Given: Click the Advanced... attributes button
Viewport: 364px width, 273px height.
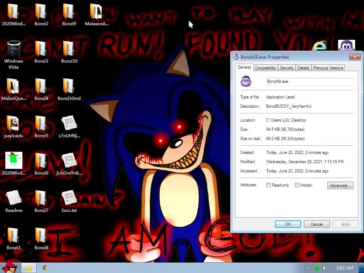Looking at the screenshot, I should pos(340,185).
